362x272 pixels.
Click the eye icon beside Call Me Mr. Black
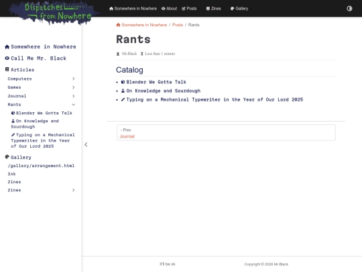coord(7,58)
